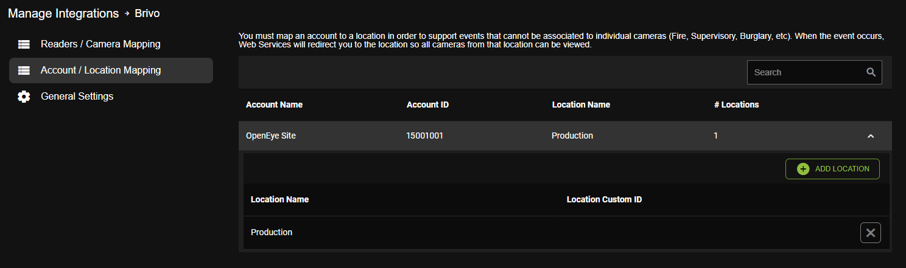Remove the Production location with X icon
Screen dimensions: 906x268
point(871,233)
